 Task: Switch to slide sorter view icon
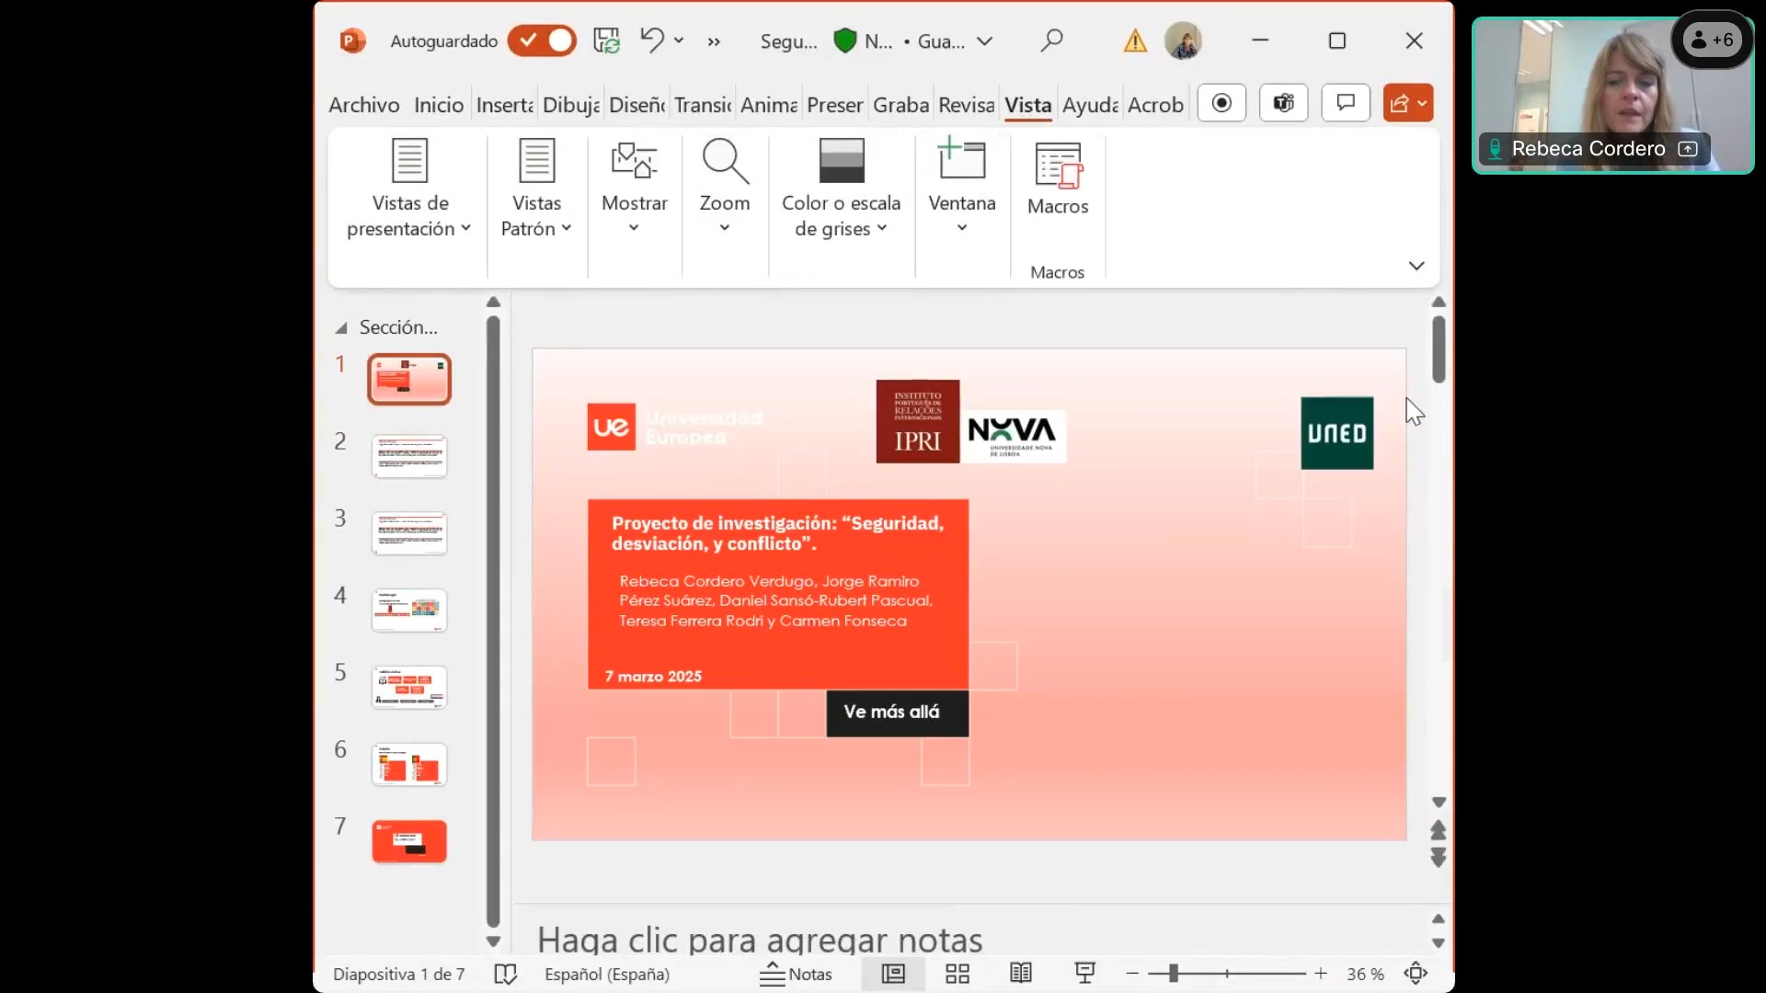958,974
